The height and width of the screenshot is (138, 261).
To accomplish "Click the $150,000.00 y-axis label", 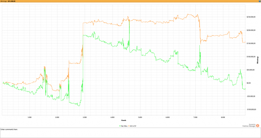I will click(251, 44).
